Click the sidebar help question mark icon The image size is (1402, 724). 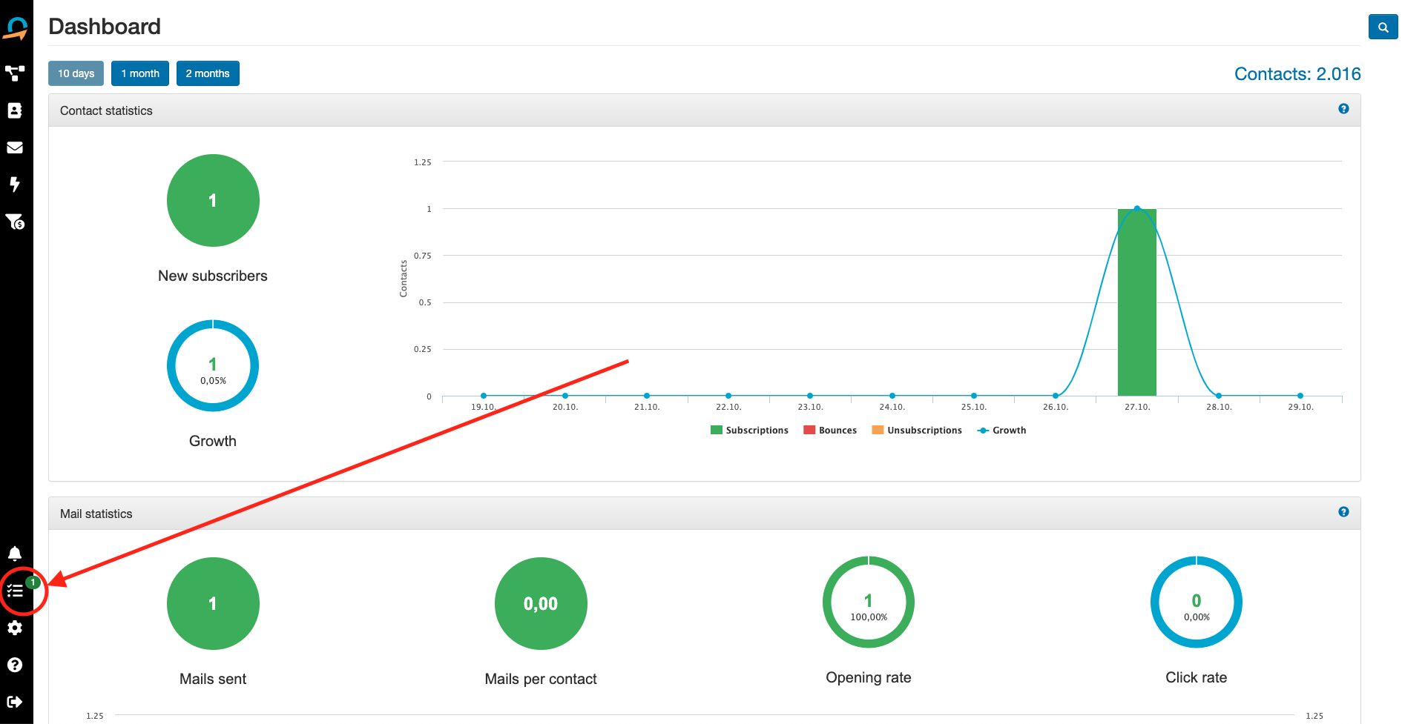(15, 665)
